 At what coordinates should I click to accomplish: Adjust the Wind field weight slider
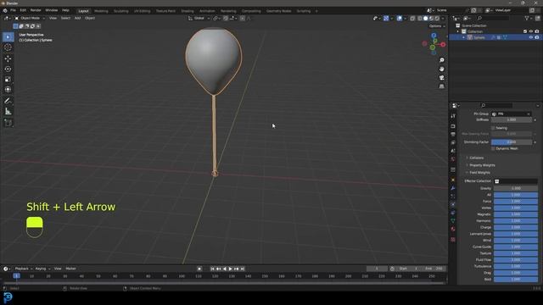coord(516,241)
